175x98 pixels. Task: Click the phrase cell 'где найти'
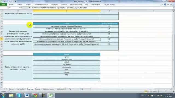click(x=66, y=65)
